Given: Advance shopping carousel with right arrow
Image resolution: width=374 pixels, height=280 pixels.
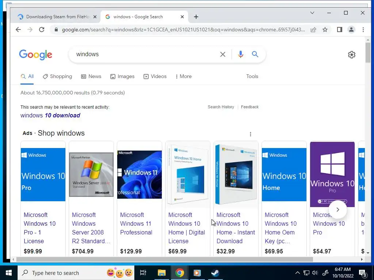Looking at the screenshot, I should click(338, 210).
